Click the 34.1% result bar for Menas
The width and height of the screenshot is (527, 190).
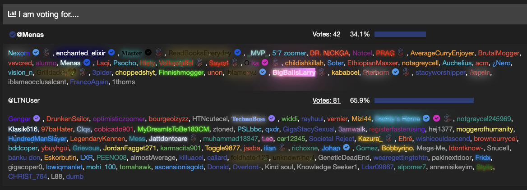pos(400,34)
